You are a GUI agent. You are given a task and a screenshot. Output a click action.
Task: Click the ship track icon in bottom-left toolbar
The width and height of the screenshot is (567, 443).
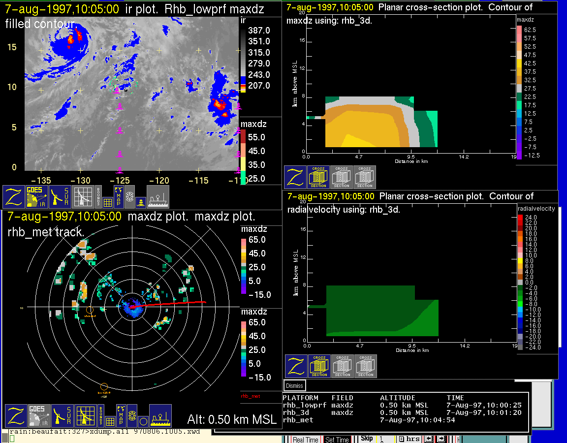(160, 416)
